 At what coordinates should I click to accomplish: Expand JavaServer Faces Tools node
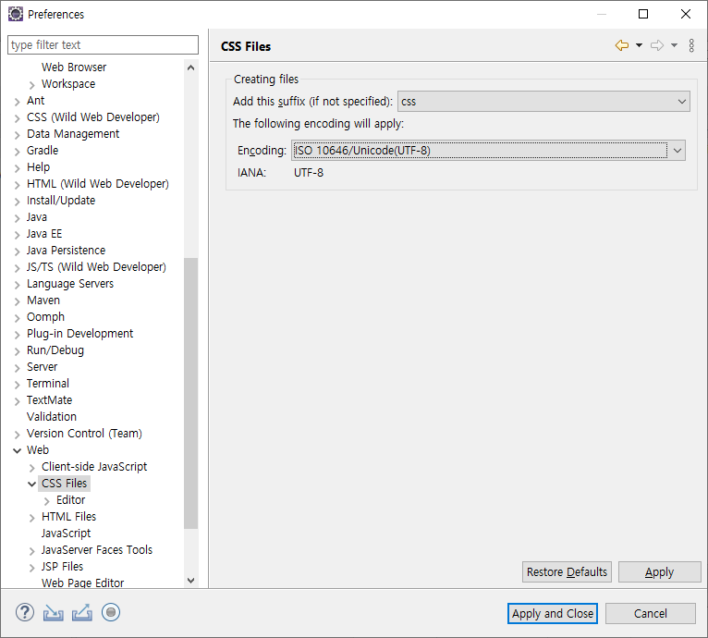click(x=31, y=551)
